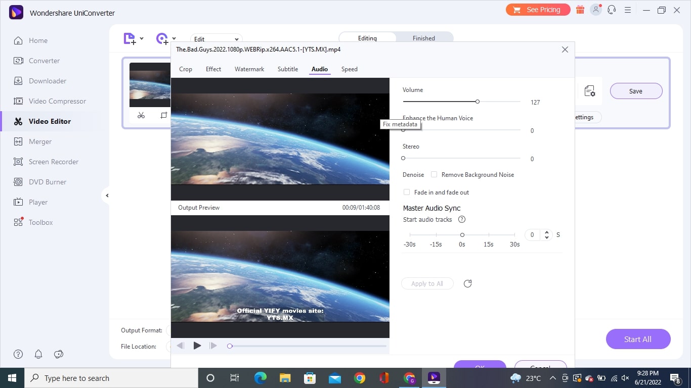Click the Windows taskbar search box
Screen dimensions: 691x388
(111, 378)
